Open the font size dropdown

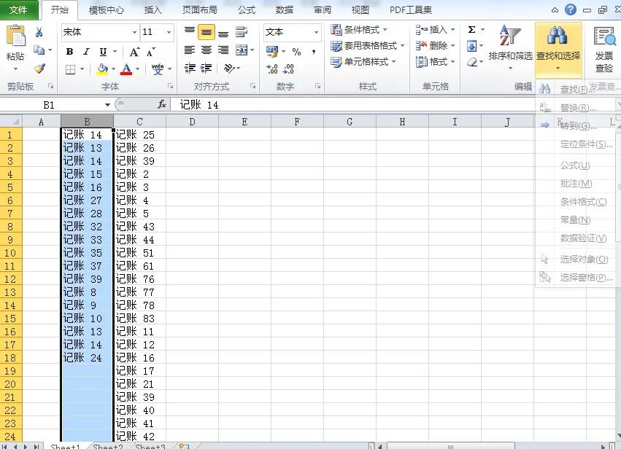(169, 32)
